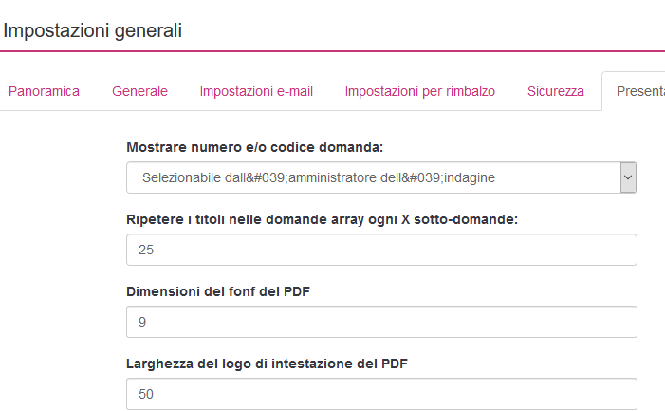Open the Panoramica tab
Image resolution: width=665 pixels, height=411 pixels.
coord(44,91)
